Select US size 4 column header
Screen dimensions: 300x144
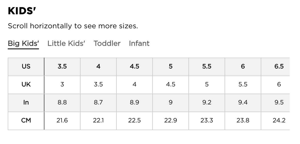point(98,67)
